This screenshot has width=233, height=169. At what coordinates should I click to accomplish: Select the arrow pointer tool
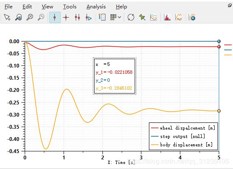7,17
